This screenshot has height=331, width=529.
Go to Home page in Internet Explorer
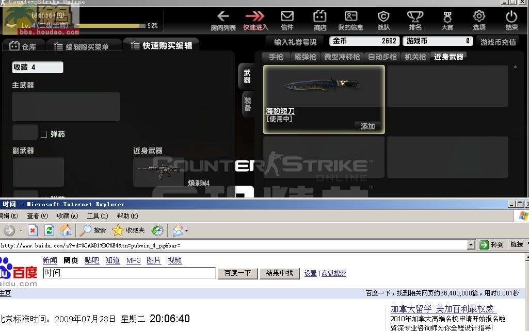pyautogui.click(x=66, y=230)
